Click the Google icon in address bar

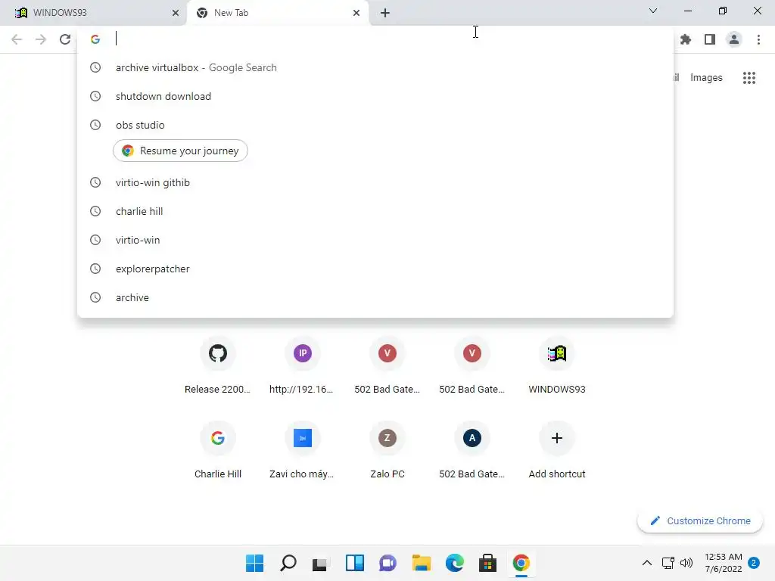click(95, 39)
